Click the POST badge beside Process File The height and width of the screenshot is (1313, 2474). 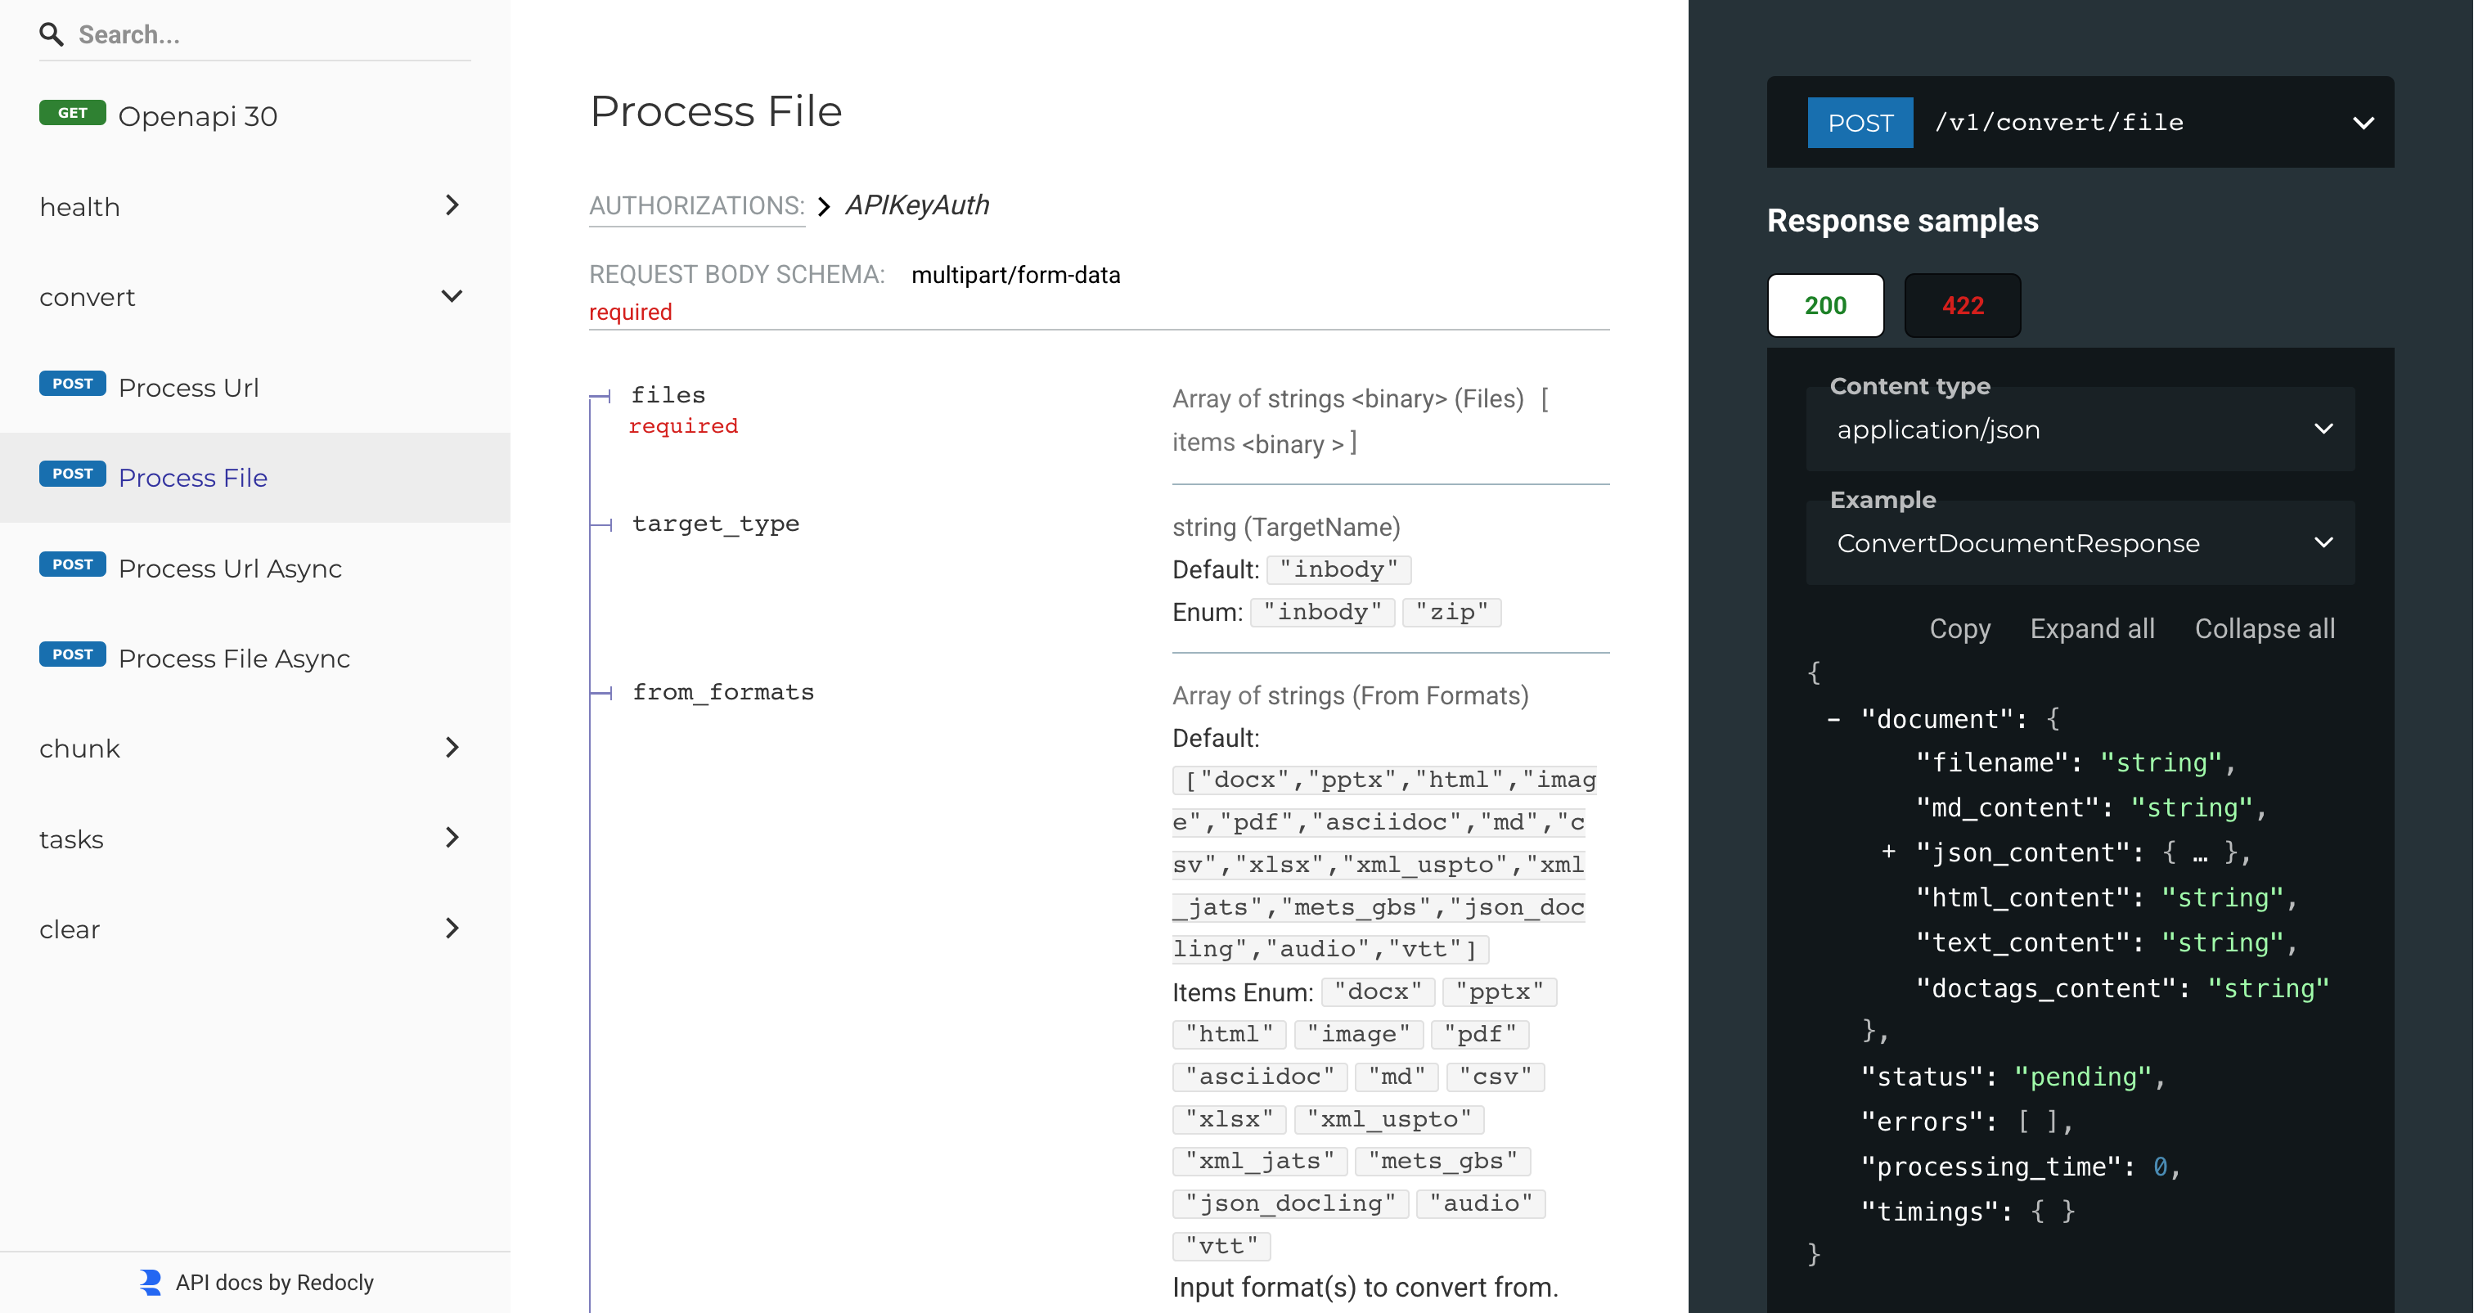72,474
